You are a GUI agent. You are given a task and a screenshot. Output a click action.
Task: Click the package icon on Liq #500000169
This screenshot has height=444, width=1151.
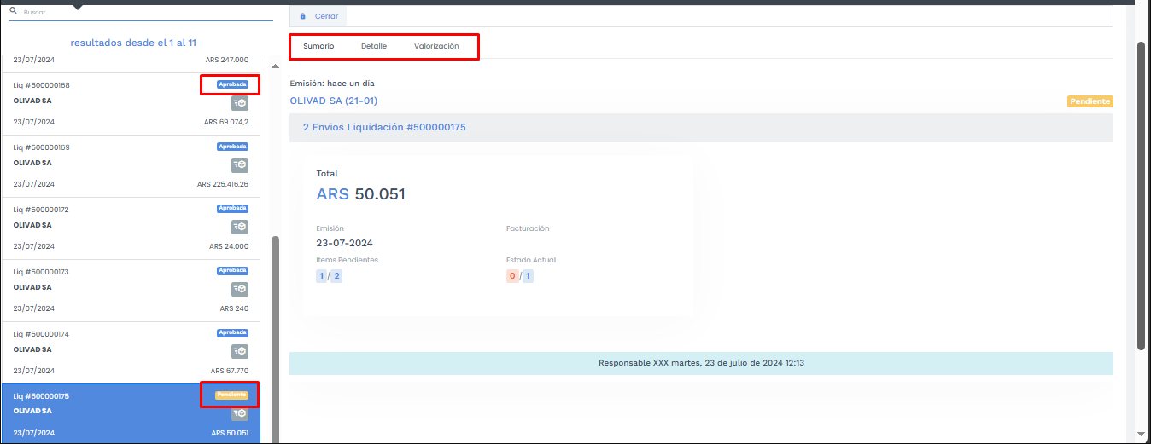click(240, 165)
